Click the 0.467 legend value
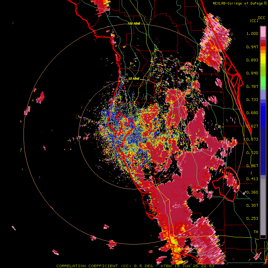 coord(252,166)
